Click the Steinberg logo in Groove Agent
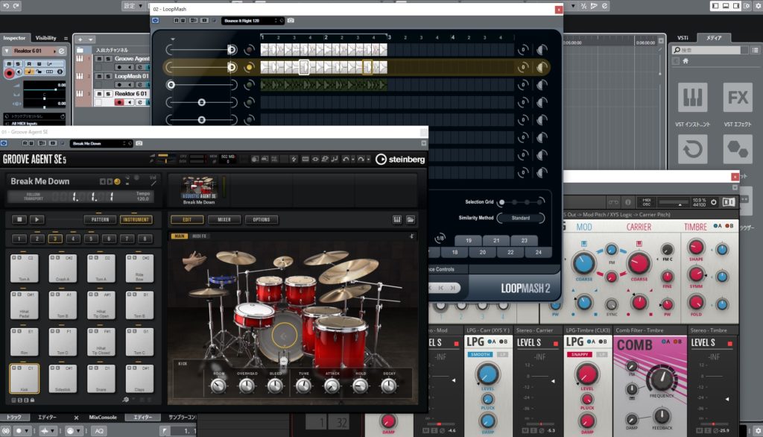This screenshot has width=763, height=437. (400, 160)
